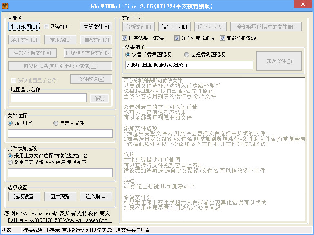Viewport: 314px width, 235px height.
Task: Close the hkeW3MModifier window
Action: [x=303, y=4]
